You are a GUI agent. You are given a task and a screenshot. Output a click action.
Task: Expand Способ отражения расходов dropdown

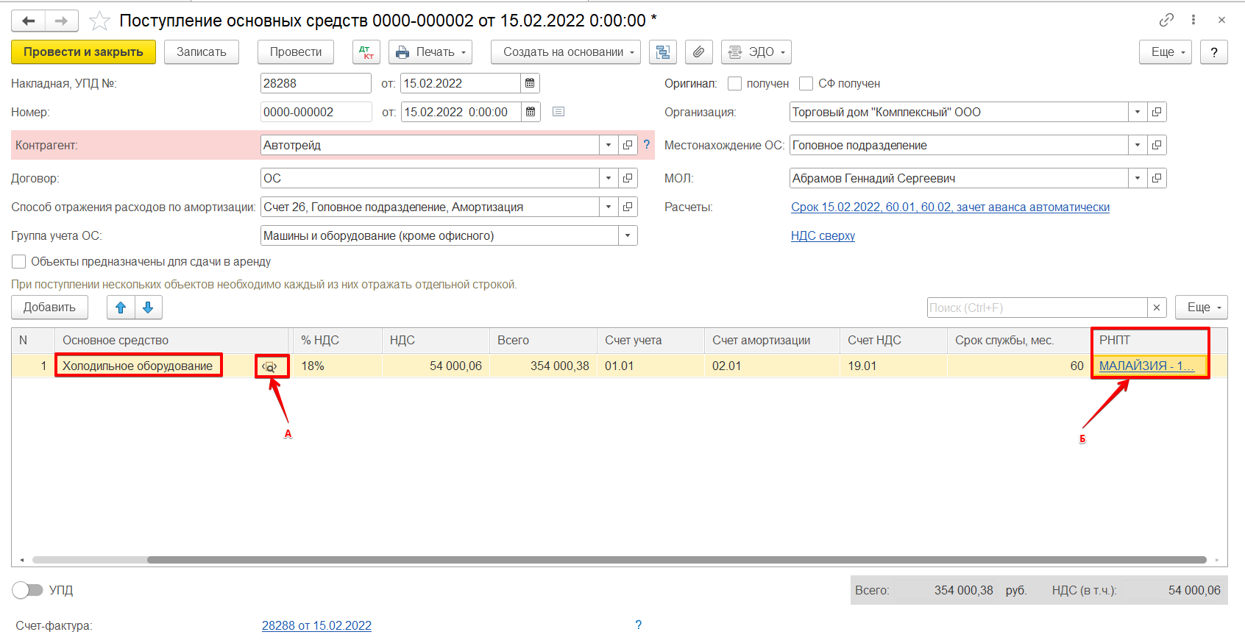click(x=609, y=207)
